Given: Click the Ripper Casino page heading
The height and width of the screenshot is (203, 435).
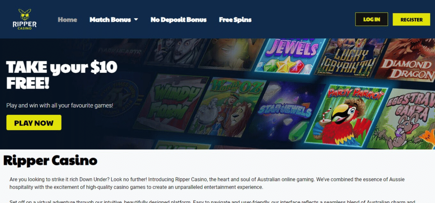Looking at the screenshot, I should coord(50,160).
